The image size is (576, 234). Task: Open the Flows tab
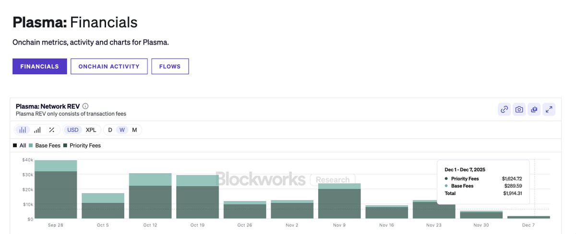[x=170, y=67]
